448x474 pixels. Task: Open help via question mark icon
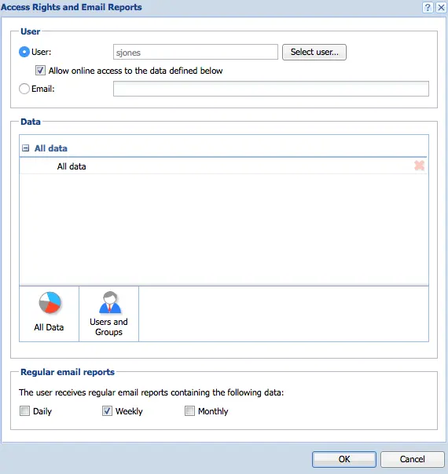coord(428,7)
